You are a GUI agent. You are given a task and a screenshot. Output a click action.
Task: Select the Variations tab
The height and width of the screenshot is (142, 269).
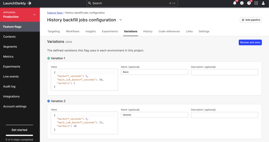point(130,31)
